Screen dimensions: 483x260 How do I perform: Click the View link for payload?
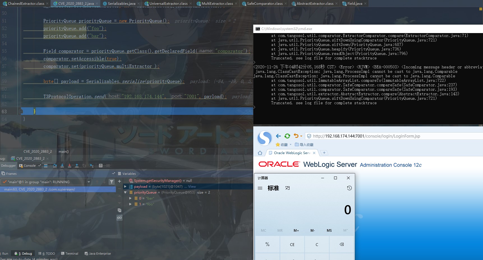click(x=192, y=187)
